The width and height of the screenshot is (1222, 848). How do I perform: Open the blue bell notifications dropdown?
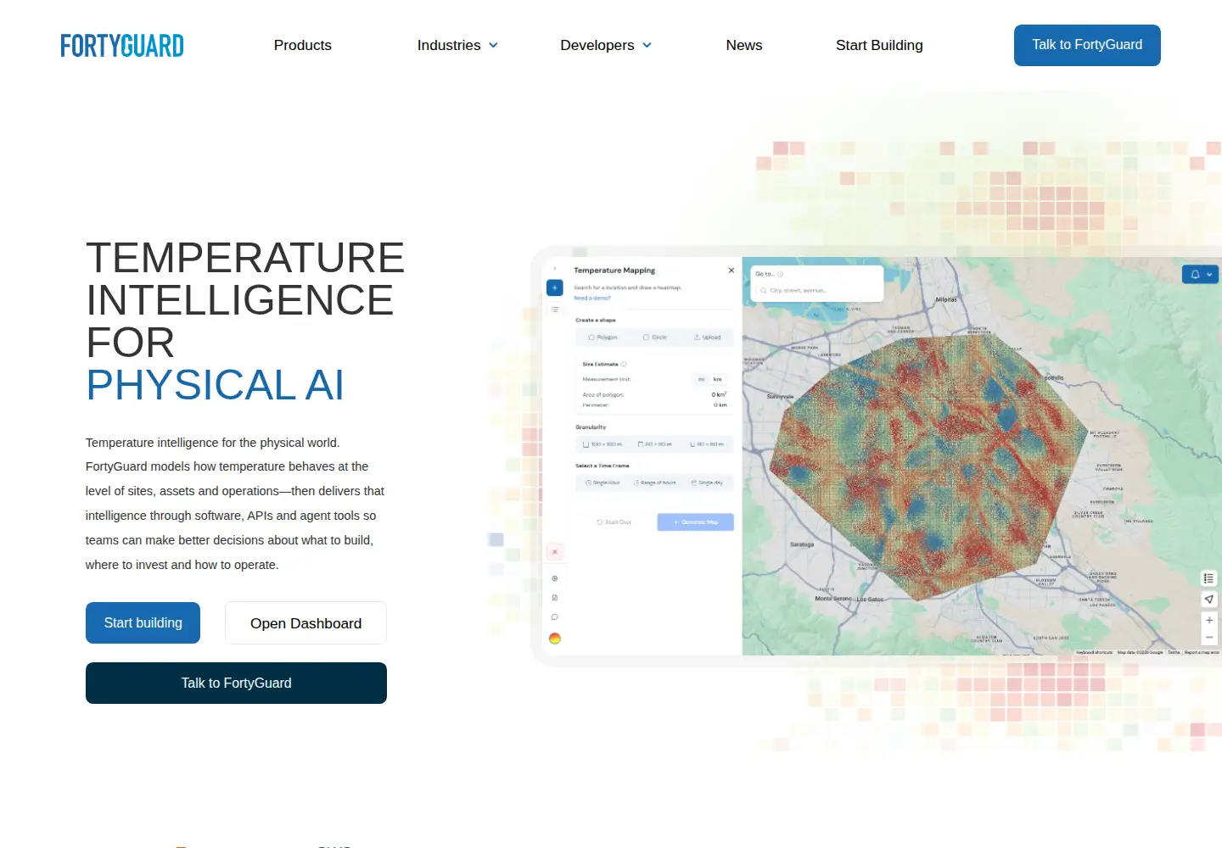pos(1201,275)
